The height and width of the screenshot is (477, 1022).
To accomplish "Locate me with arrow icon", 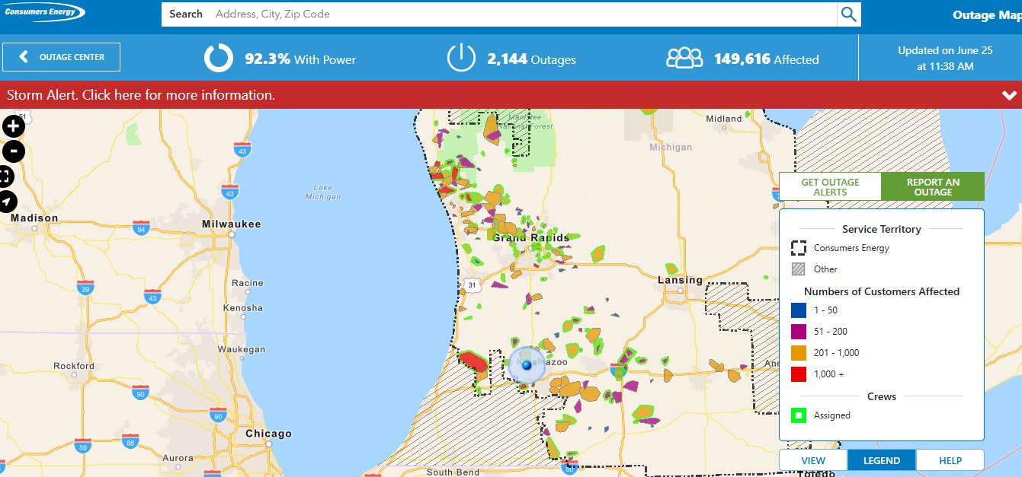I will (x=6, y=202).
